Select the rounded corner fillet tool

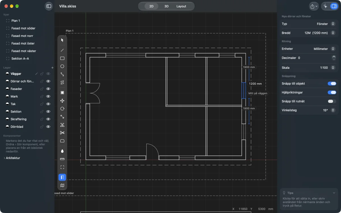[62, 141]
